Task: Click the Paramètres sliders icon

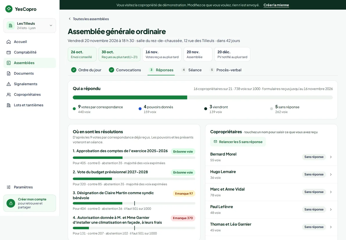Action: point(9,187)
